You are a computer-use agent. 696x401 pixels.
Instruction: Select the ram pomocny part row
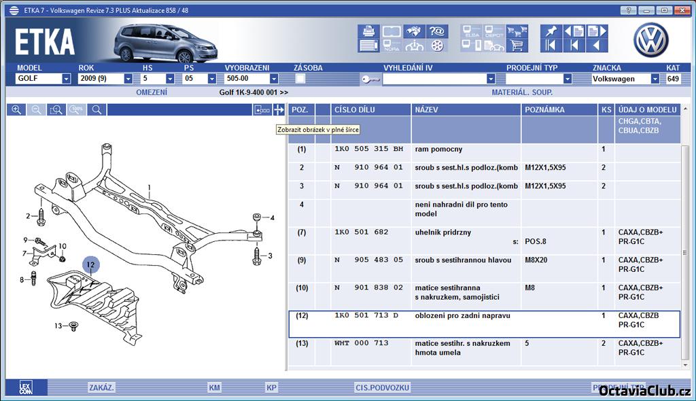coord(438,150)
